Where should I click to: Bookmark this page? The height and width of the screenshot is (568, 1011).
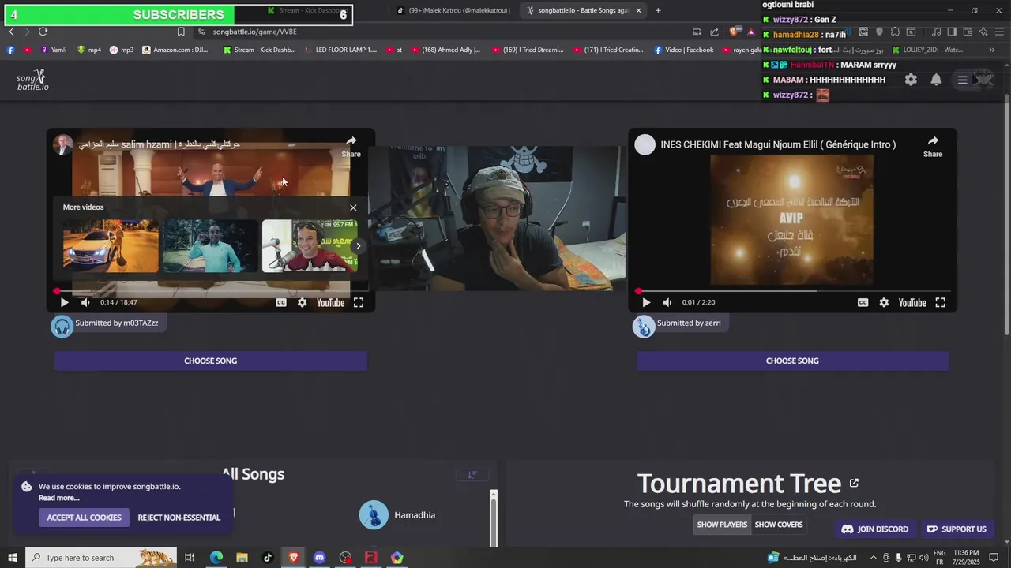(181, 32)
